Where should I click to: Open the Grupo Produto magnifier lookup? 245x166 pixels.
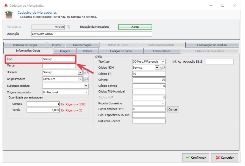click(x=86, y=79)
